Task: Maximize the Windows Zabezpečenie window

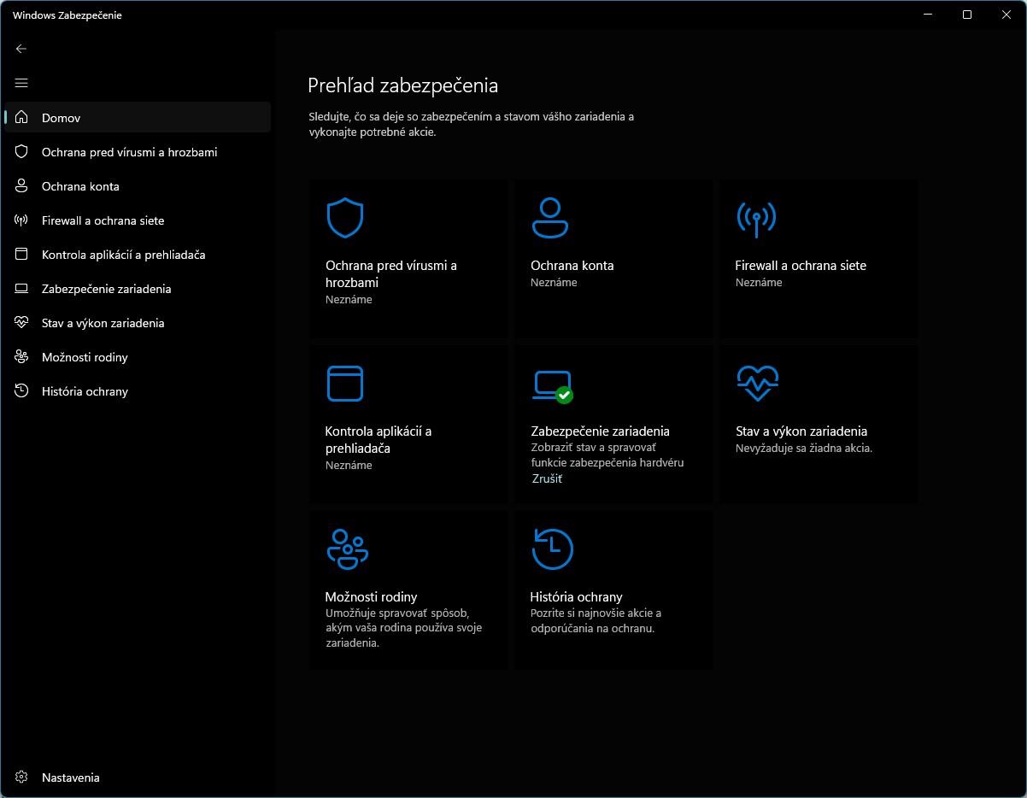Action: click(967, 15)
